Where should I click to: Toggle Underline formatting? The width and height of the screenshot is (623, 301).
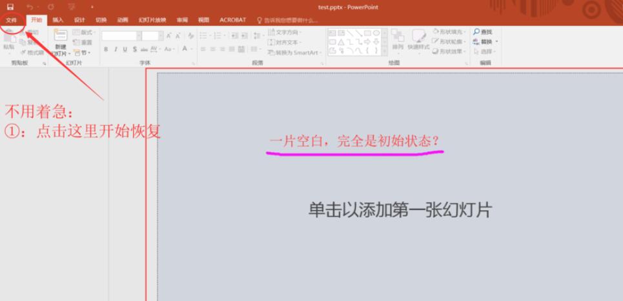tap(125, 49)
